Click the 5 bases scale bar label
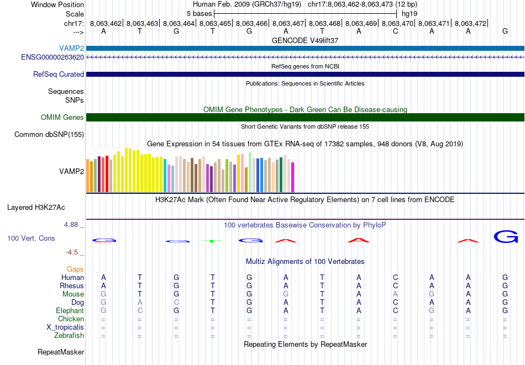The height and width of the screenshot is (365, 525). [199, 14]
